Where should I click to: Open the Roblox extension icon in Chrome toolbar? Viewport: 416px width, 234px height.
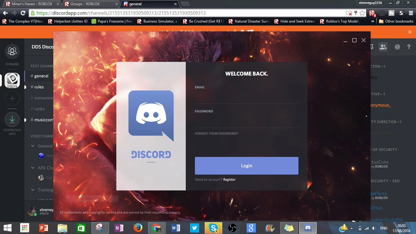(373, 13)
